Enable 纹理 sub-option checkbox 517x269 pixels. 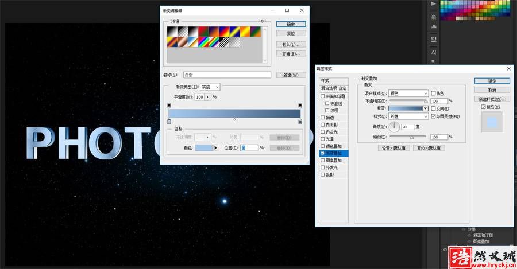[x=327, y=110]
